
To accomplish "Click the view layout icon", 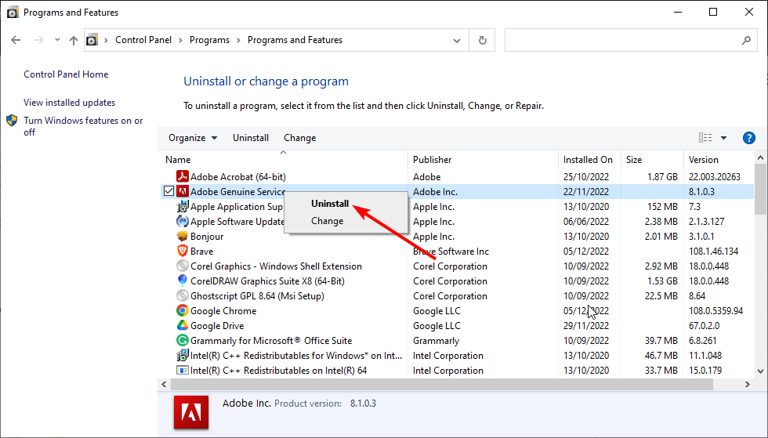I will 705,138.
